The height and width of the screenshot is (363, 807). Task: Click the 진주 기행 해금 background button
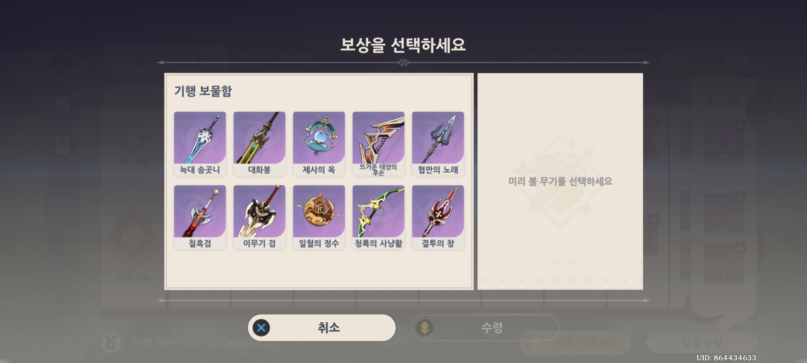tap(575, 343)
